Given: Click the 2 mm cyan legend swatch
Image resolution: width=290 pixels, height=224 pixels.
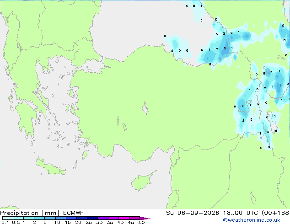Looking at the screenshot, I should [x=39, y=218].
